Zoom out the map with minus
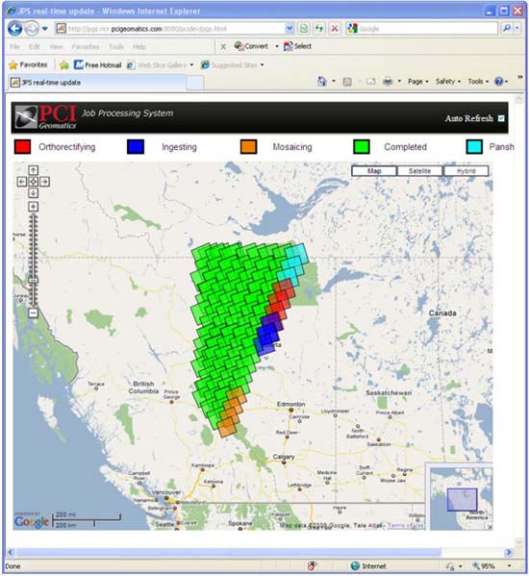The image size is (529, 576). click(33, 313)
